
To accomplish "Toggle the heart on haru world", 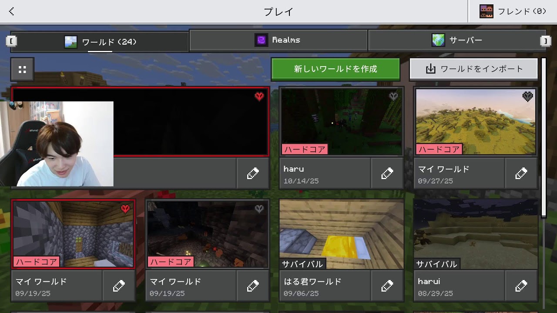I will coord(393,97).
